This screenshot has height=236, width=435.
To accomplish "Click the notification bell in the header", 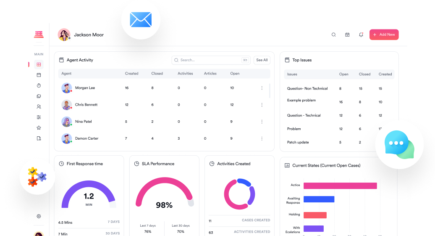I will (x=361, y=35).
